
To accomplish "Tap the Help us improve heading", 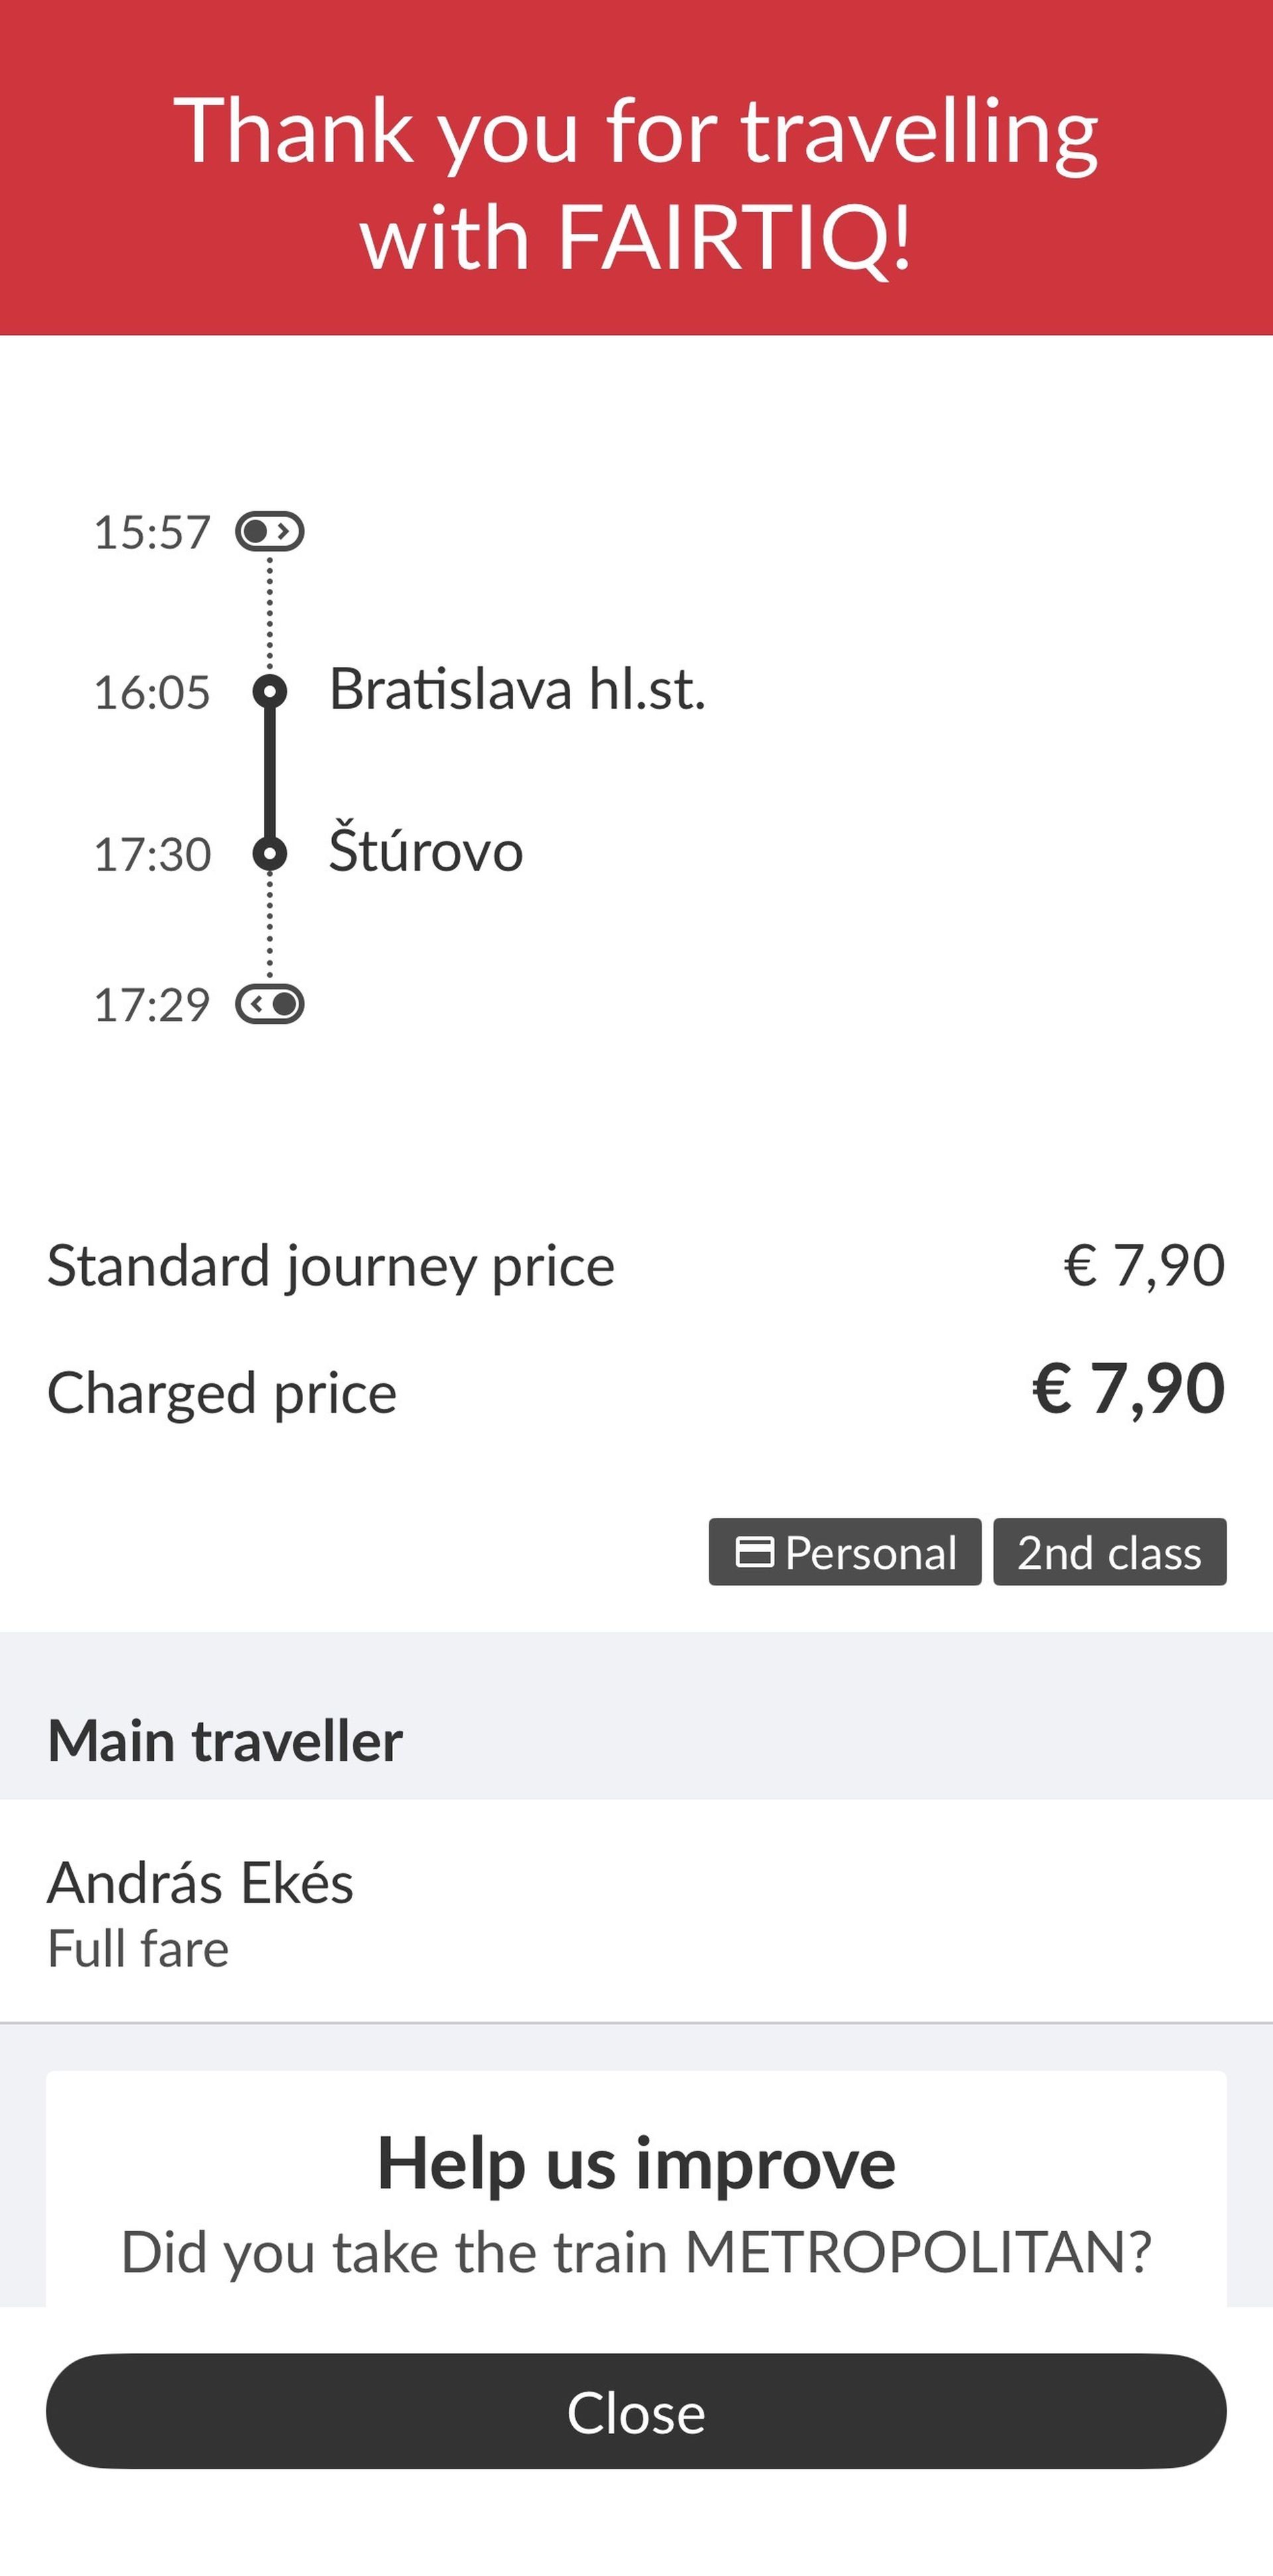I will point(636,2163).
